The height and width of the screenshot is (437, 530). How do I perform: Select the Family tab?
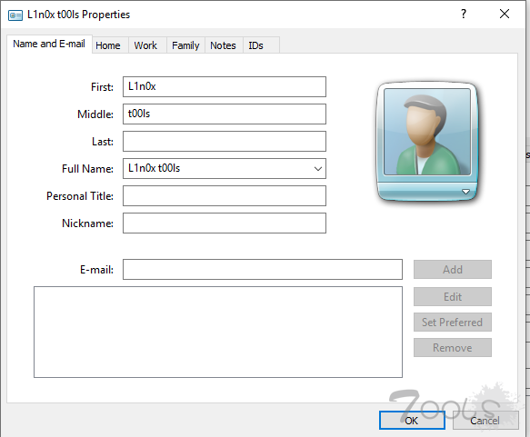(185, 45)
